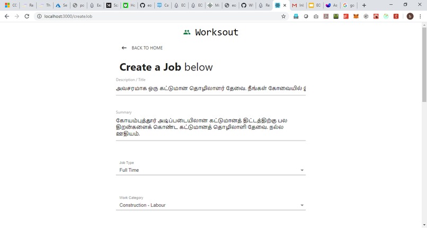The height and width of the screenshot is (228, 427).
Task: Click the green M extension icon
Action: [x=336, y=16]
